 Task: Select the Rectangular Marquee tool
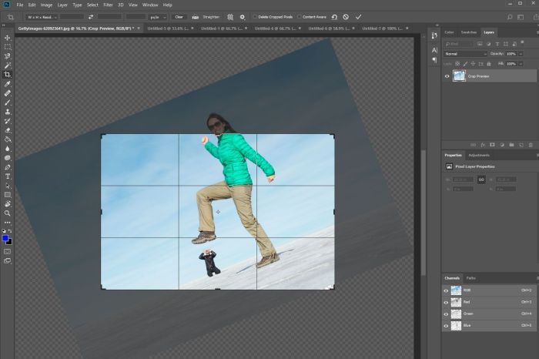click(7, 47)
